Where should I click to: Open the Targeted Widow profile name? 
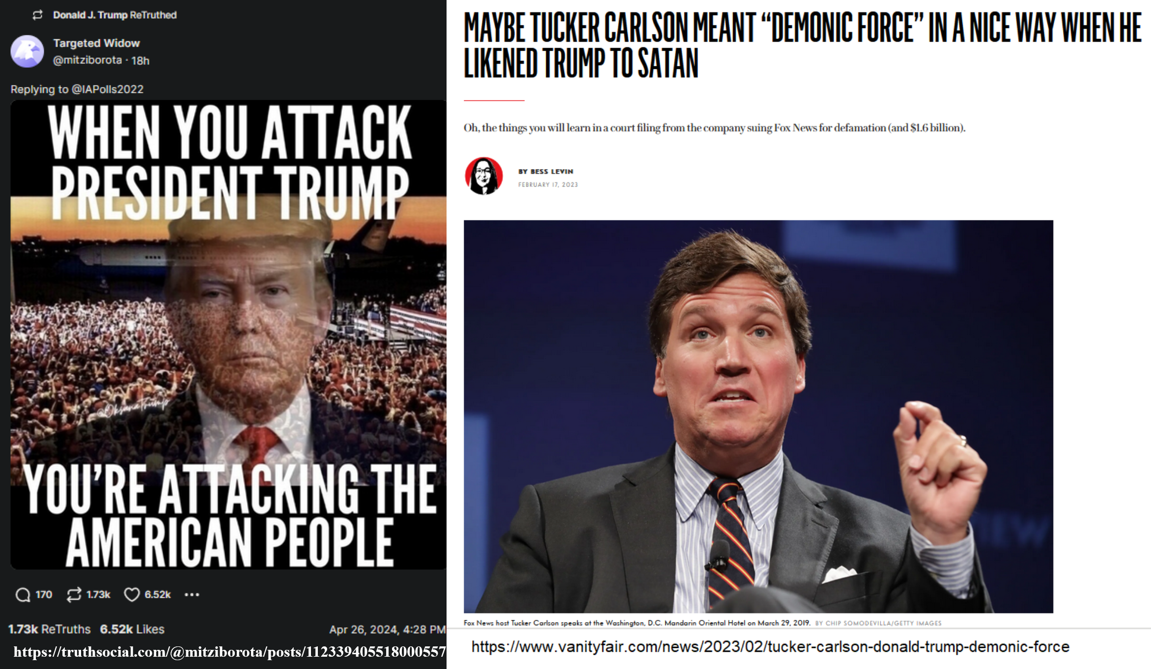tap(96, 43)
